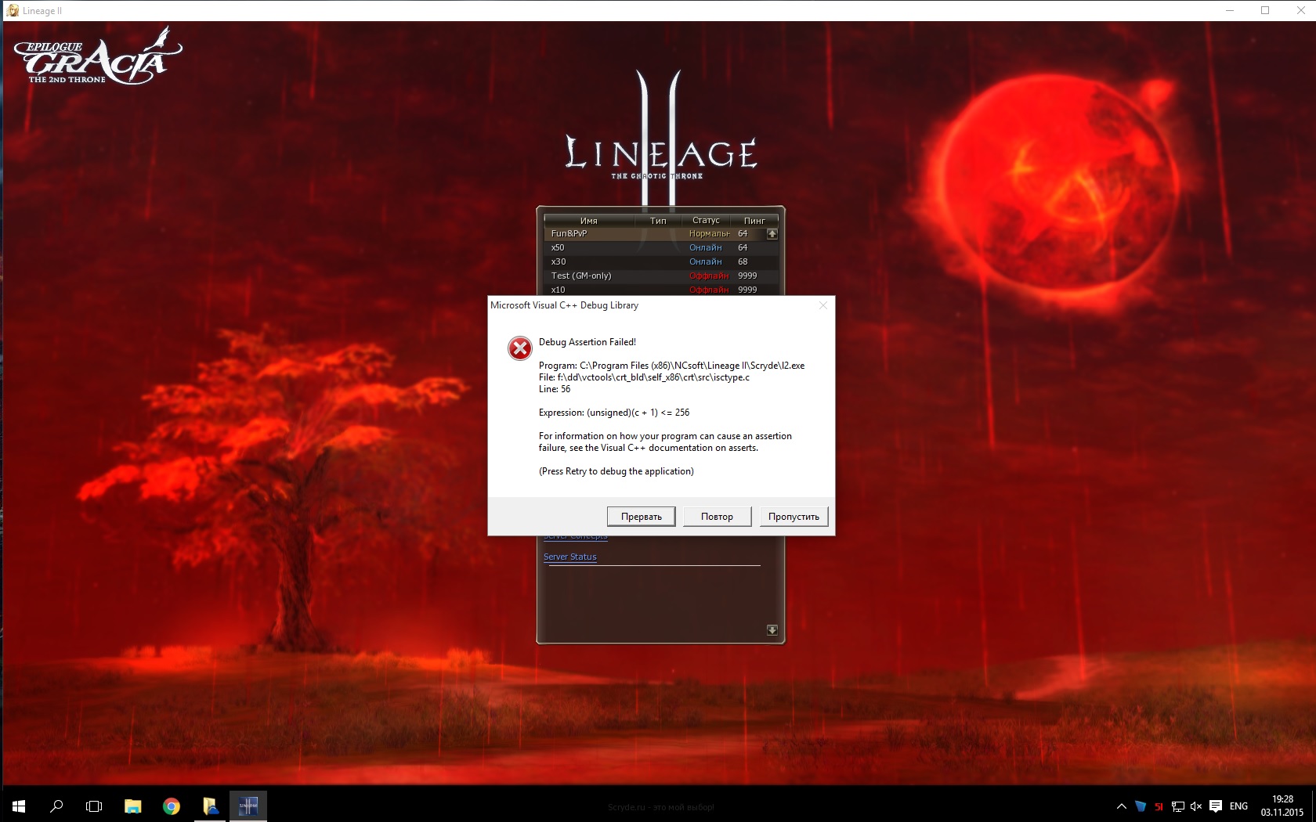Screen dimensions: 1316x822
Task: Launch Google Chrome from the taskbar
Action: 171,806
